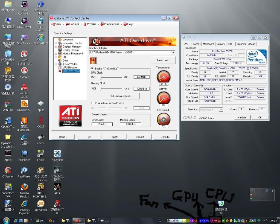280x224 pixels.
Task: Switch to CPU-Z Caches tab
Action: click(196, 44)
